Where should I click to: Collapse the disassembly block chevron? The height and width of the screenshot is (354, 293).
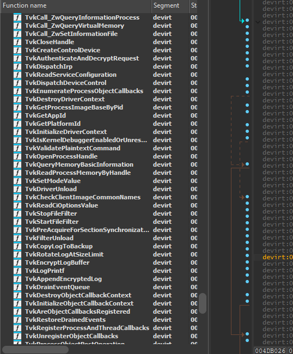pos(258,22)
